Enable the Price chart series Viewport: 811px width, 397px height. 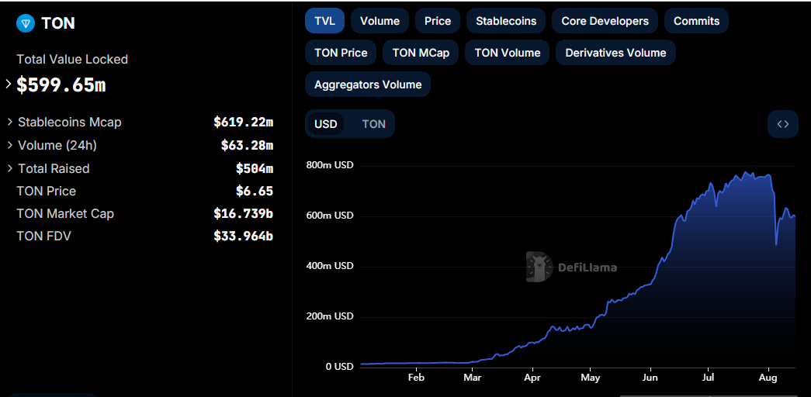[x=438, y=21]
